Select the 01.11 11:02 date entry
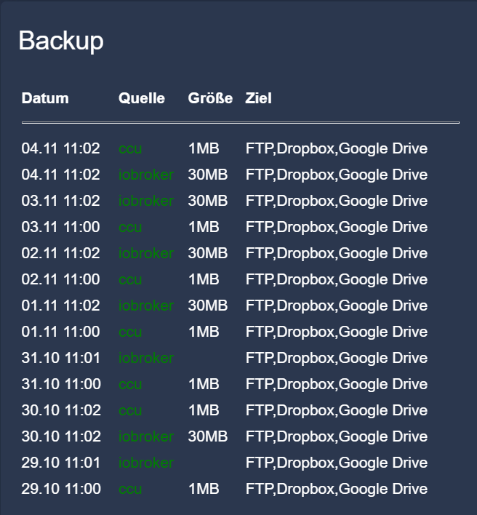 pyautogui.click(x=61, y=306)
